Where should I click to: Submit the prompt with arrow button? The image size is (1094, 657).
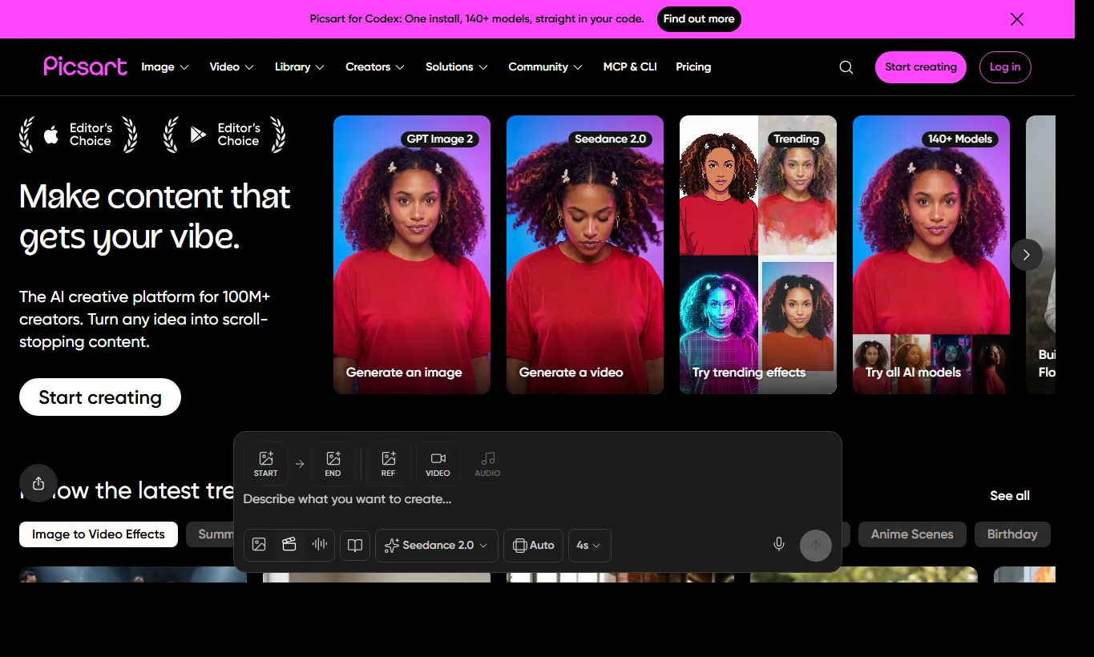pos(815,546)
